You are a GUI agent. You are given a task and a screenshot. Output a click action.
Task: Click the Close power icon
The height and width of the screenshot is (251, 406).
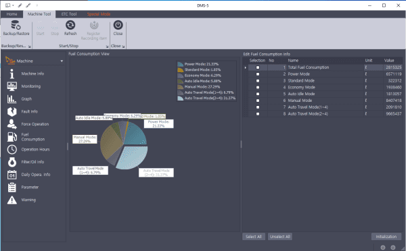coord(118,25)
